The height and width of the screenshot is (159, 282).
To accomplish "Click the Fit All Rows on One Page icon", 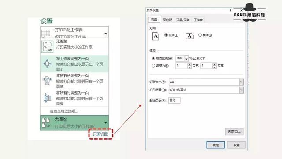I will [47, 98].
